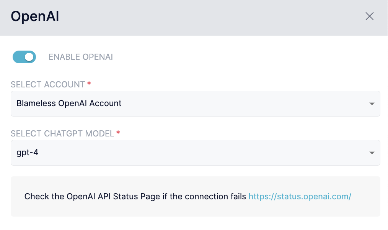Click the 'Check the OpenAI API Status Page' text
This screenshot has width=388, height=230.
coord(92,197)
